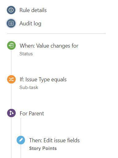118x158 pixels.
Task: Click the Story Points field label
Action: [43, 148]
